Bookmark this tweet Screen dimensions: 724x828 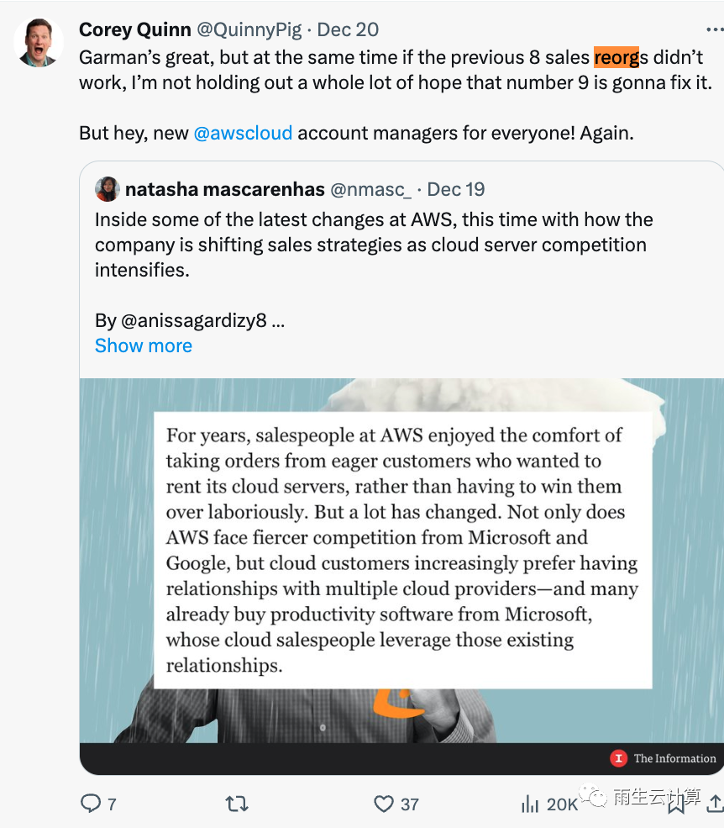coord(675,804)
